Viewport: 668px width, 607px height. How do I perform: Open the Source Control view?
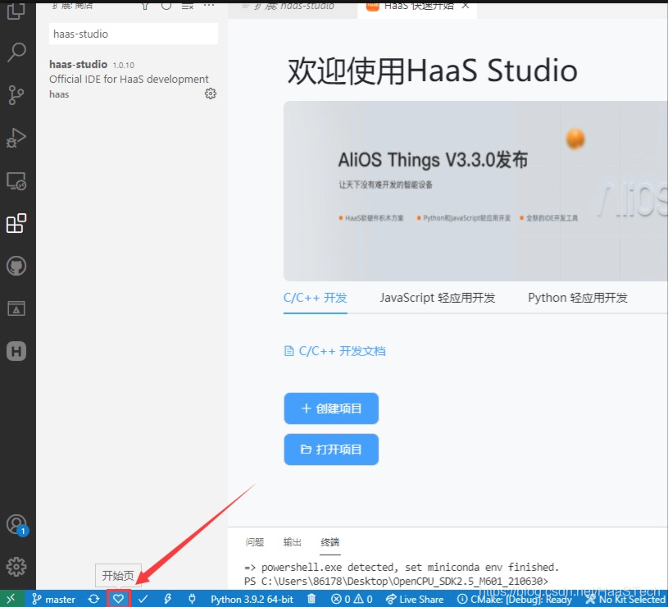click(18, 94)
